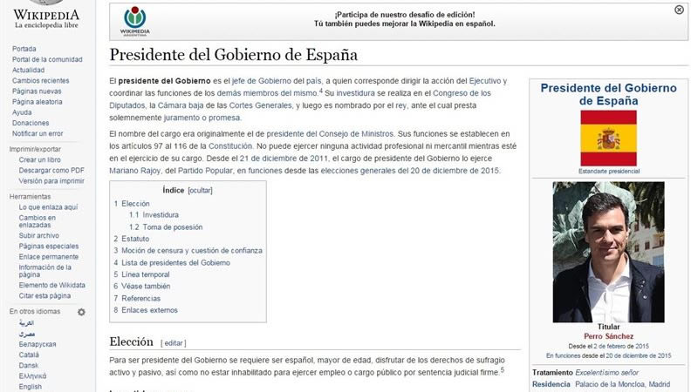Viewport: 698px width, 392px height.
Task: Open Ejecutivo link in intro
Action: point(485,81)
